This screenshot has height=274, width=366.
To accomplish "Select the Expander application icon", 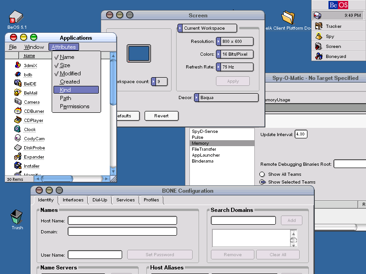I will pos(18,156).
